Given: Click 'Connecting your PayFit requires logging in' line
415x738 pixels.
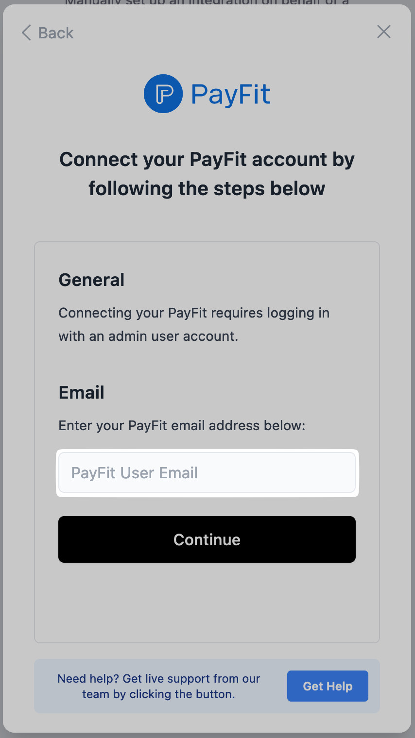Looking at the screenshot, I should click(194, 313).
